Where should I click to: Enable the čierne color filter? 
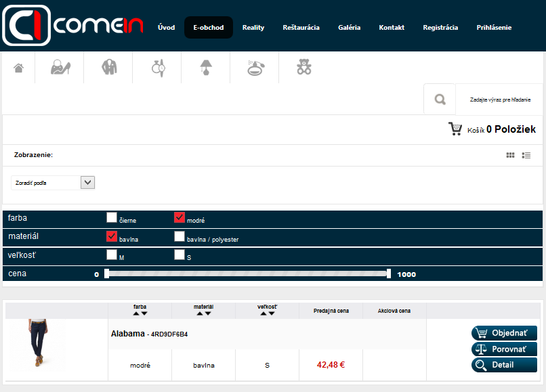112,217
